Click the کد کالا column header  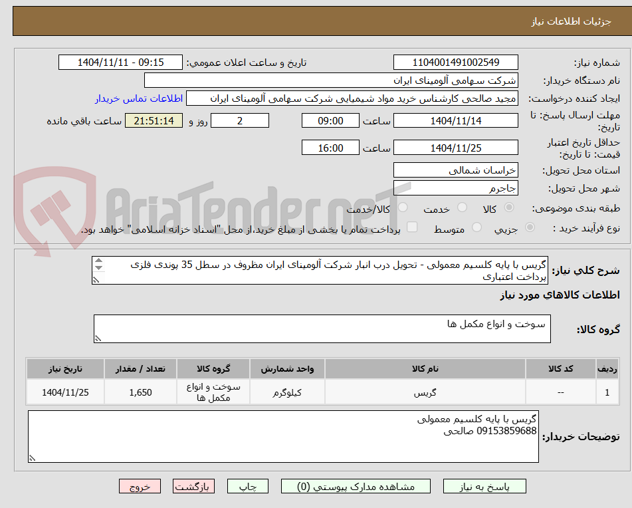560,369
